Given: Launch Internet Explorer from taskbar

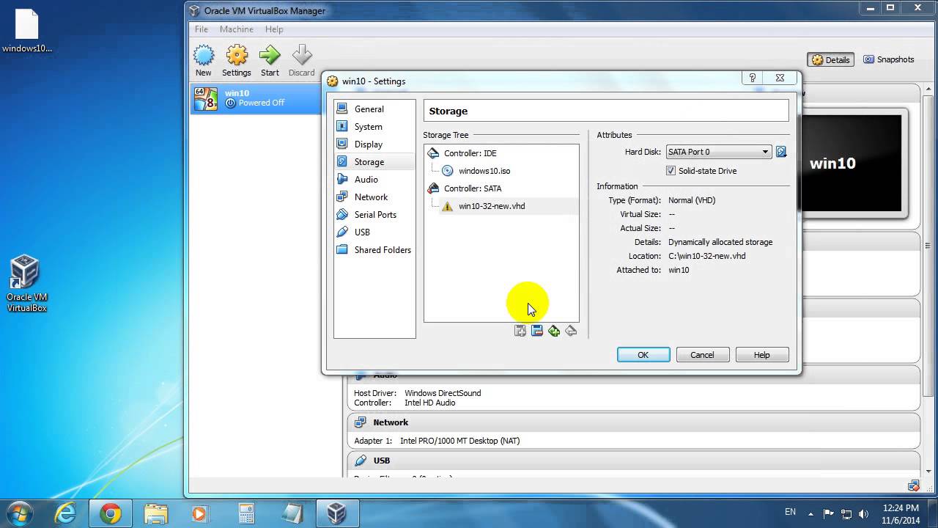Looking at the screenshot, I should point(65,513).
